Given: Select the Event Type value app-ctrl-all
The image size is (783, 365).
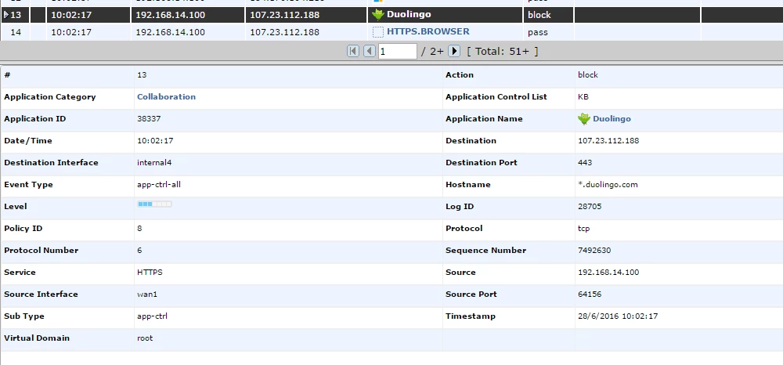Looking at the screenshot, I should (x=159, y=185).
